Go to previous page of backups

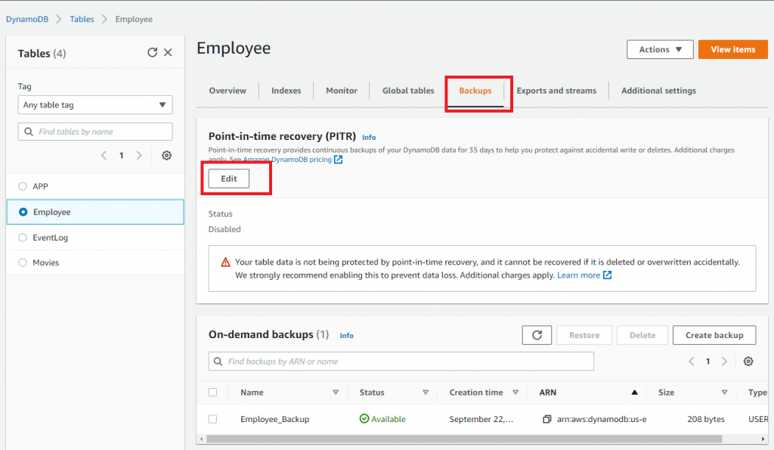pyautogui.click(x=692, y=362)
